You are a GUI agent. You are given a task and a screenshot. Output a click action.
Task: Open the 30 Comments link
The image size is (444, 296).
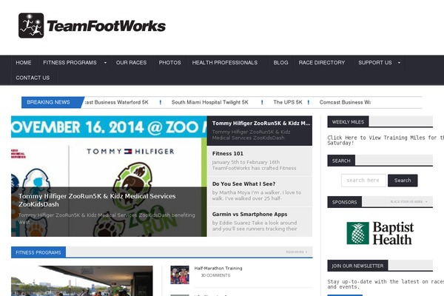(x=215, y=275)
